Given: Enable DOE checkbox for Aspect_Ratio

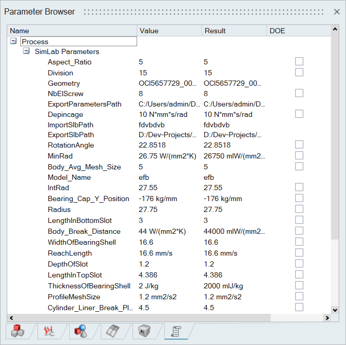Looking at the screenshot, I should coord(299,62).
